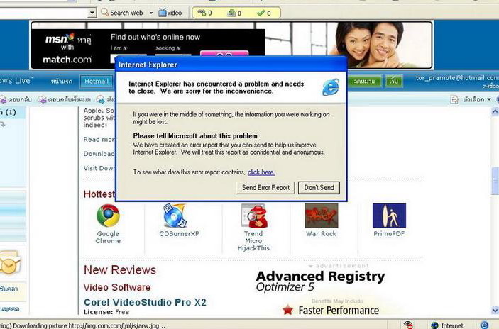This screenshot has height=329, width=499.
Task: Open the toolbar search box dropdown
Action: pyautogui.click(x=92, y=13)
